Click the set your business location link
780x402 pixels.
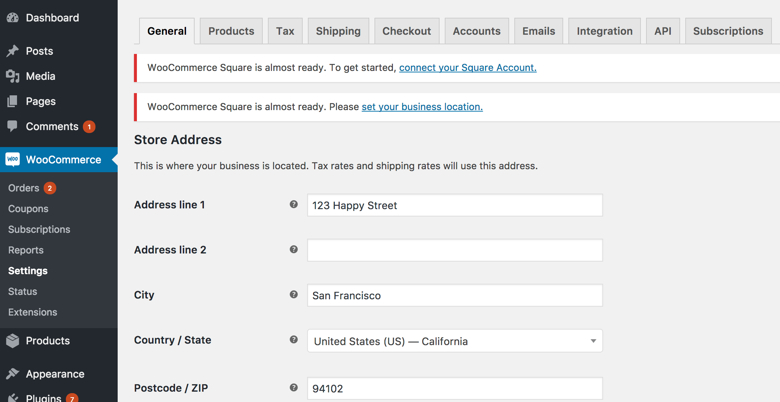point(422,107)
